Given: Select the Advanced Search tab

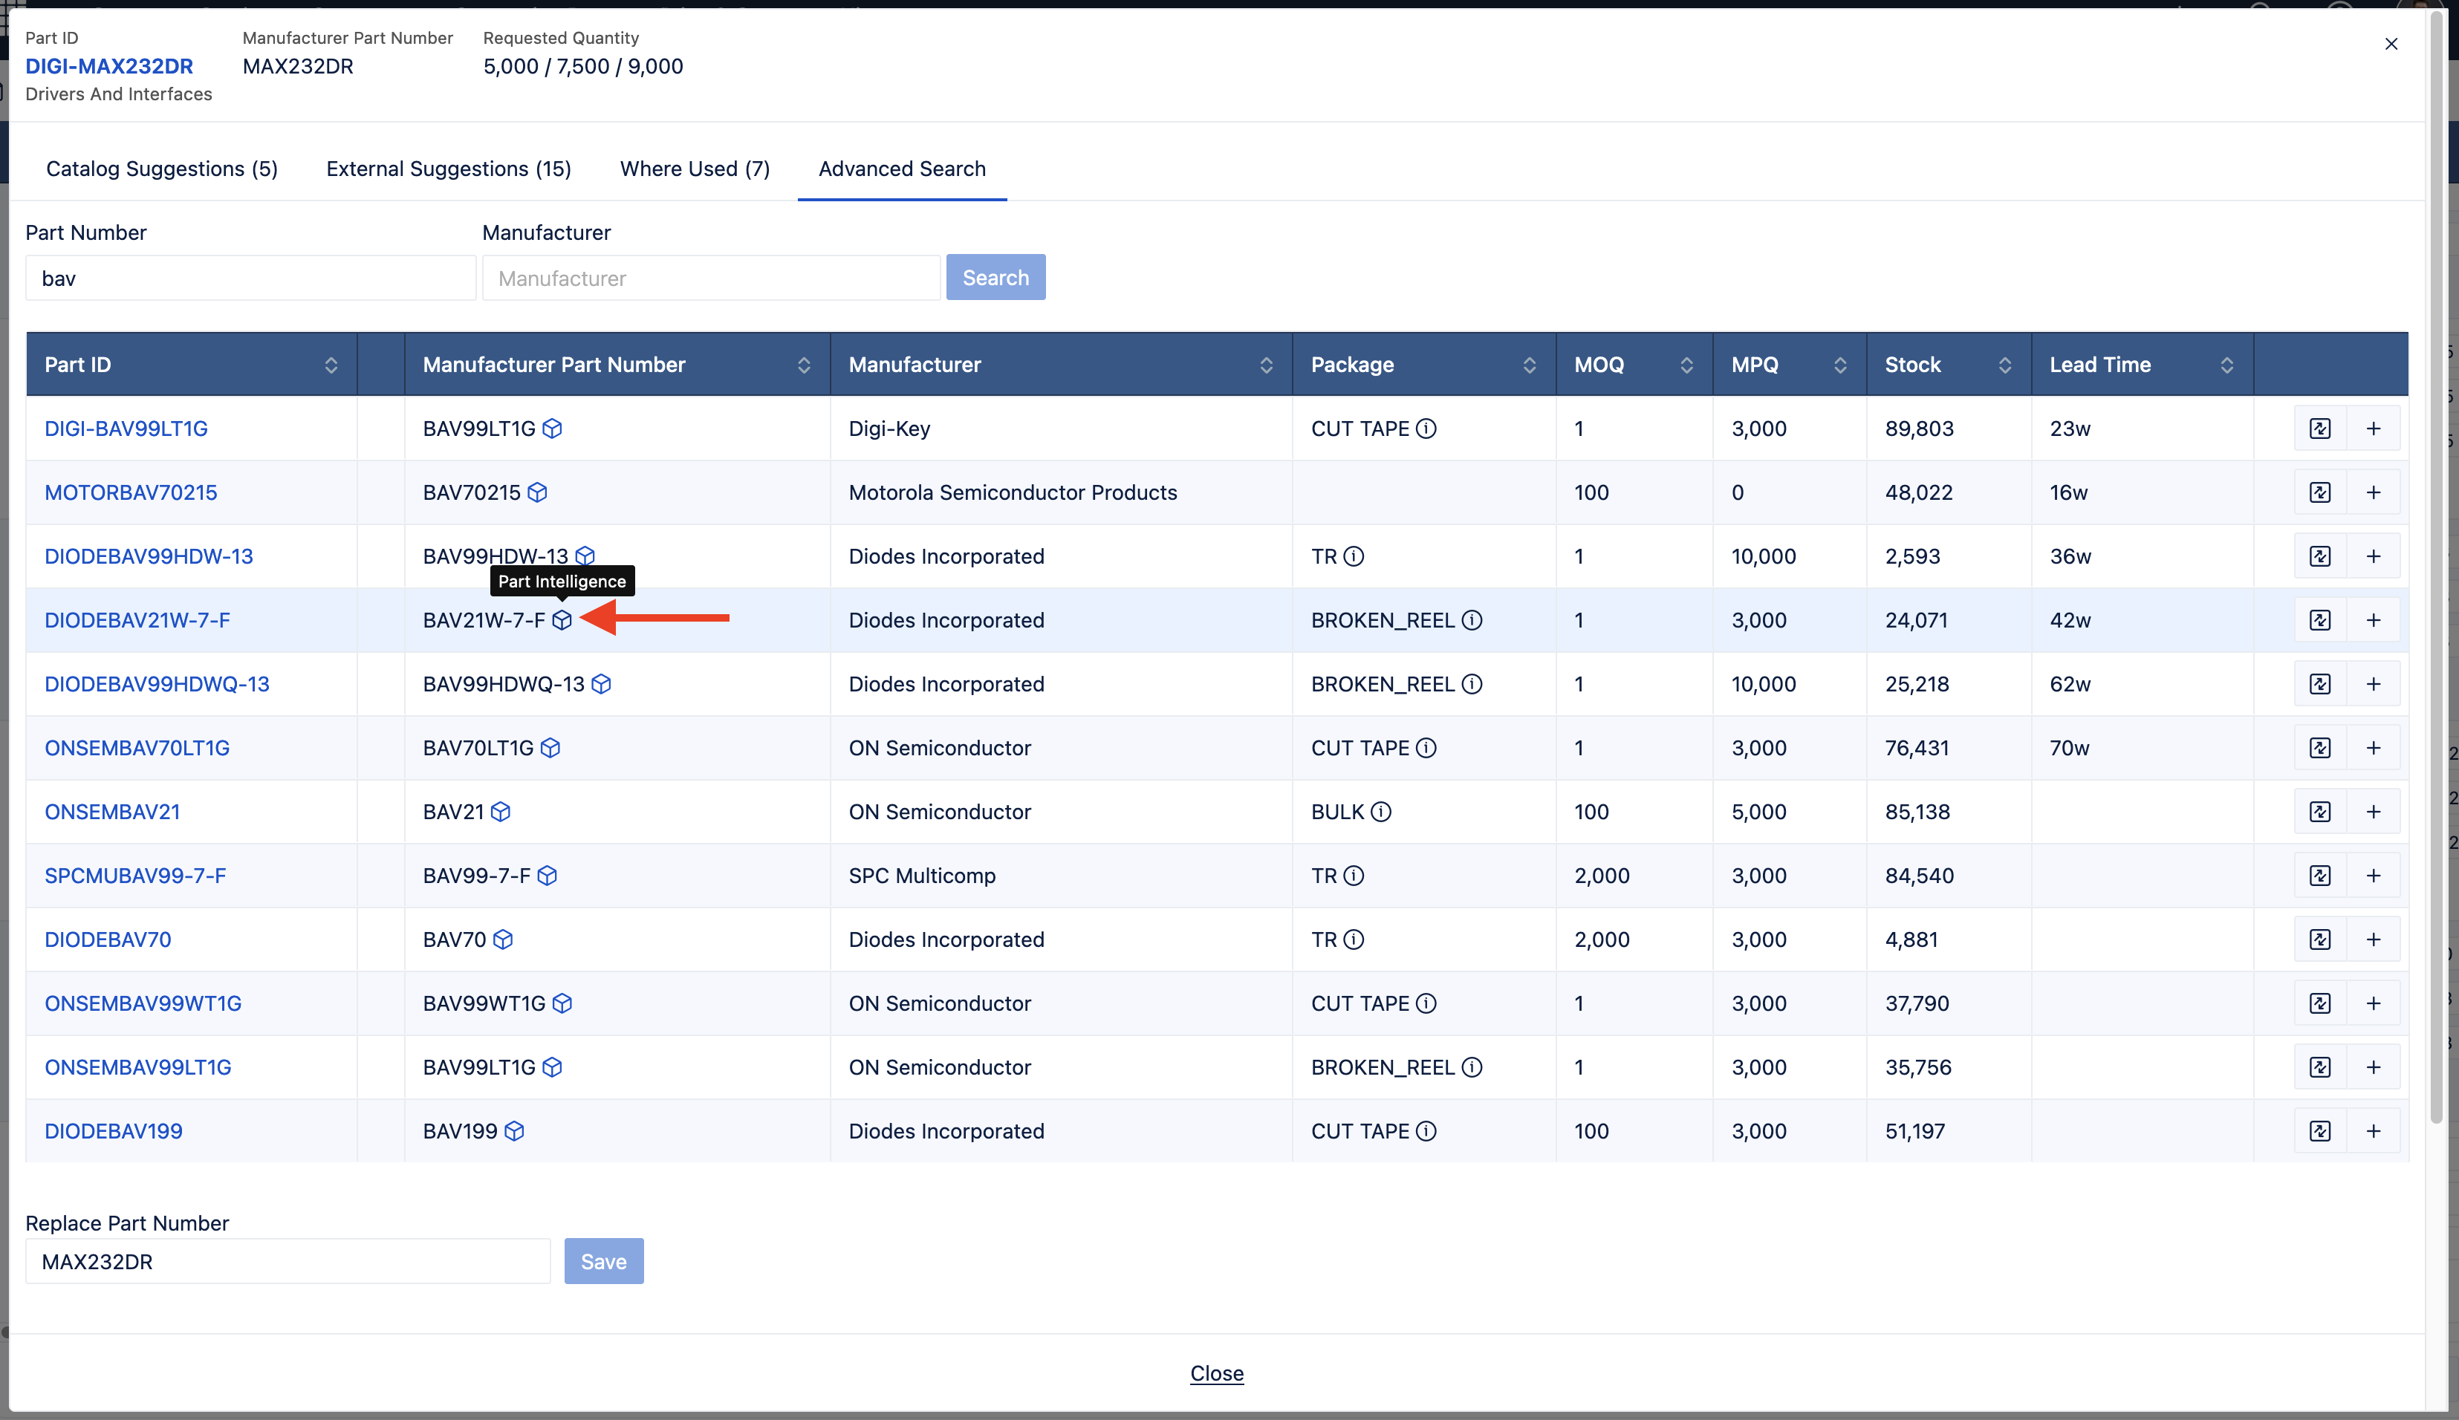Looking at the screenshot, I should (902, 169).
